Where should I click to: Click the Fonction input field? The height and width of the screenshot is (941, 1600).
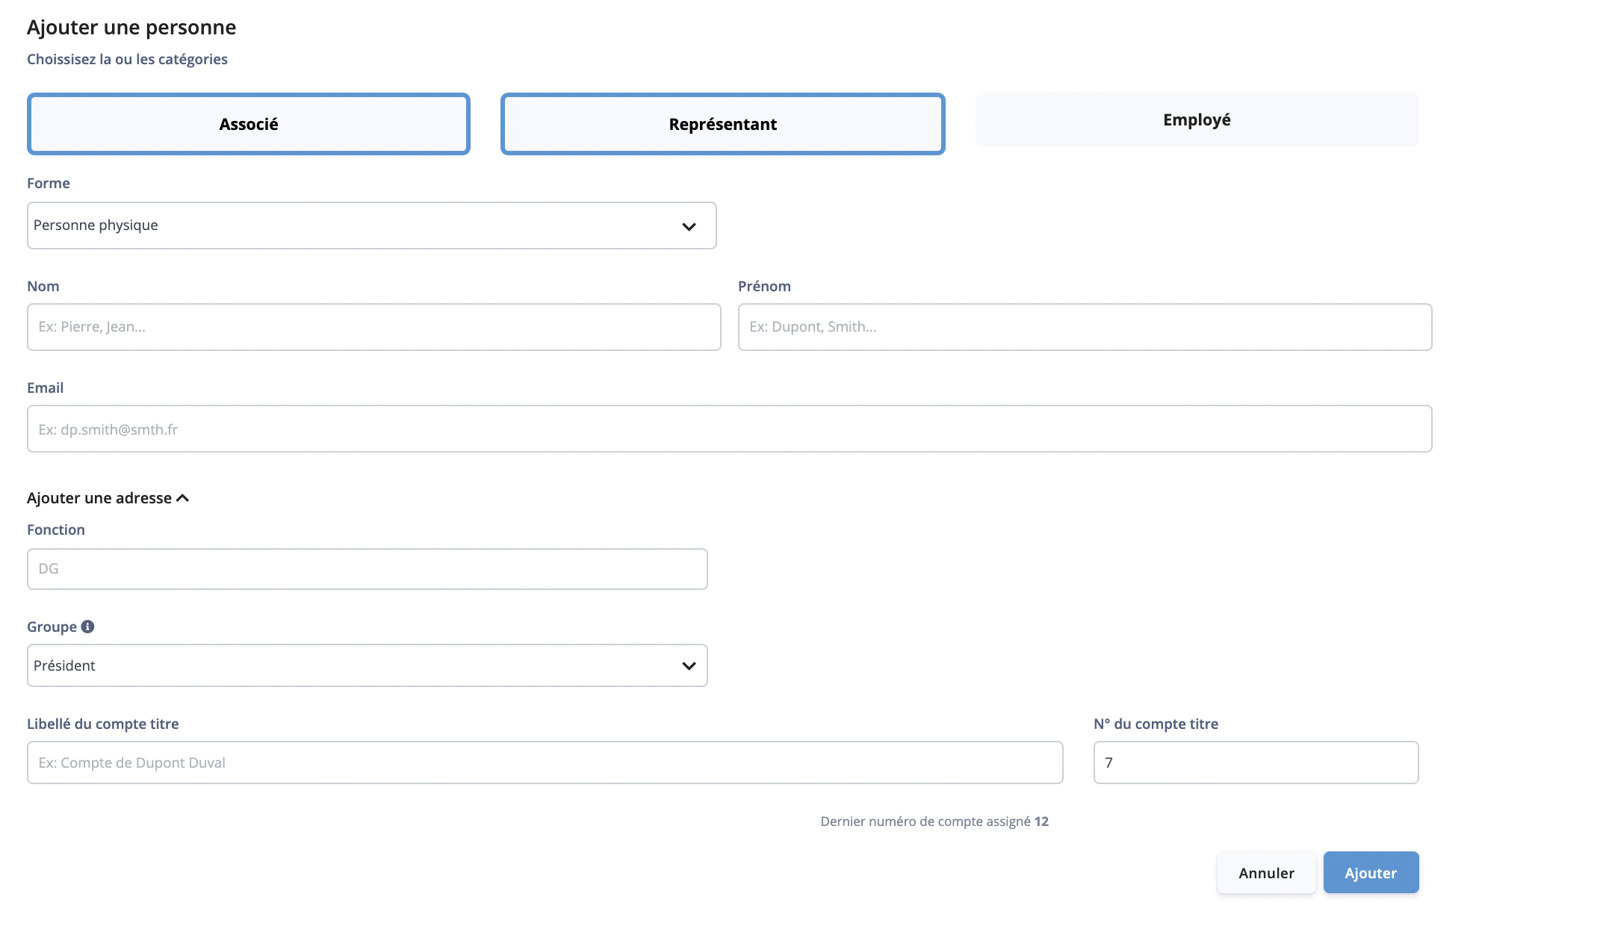coord(366,568)
